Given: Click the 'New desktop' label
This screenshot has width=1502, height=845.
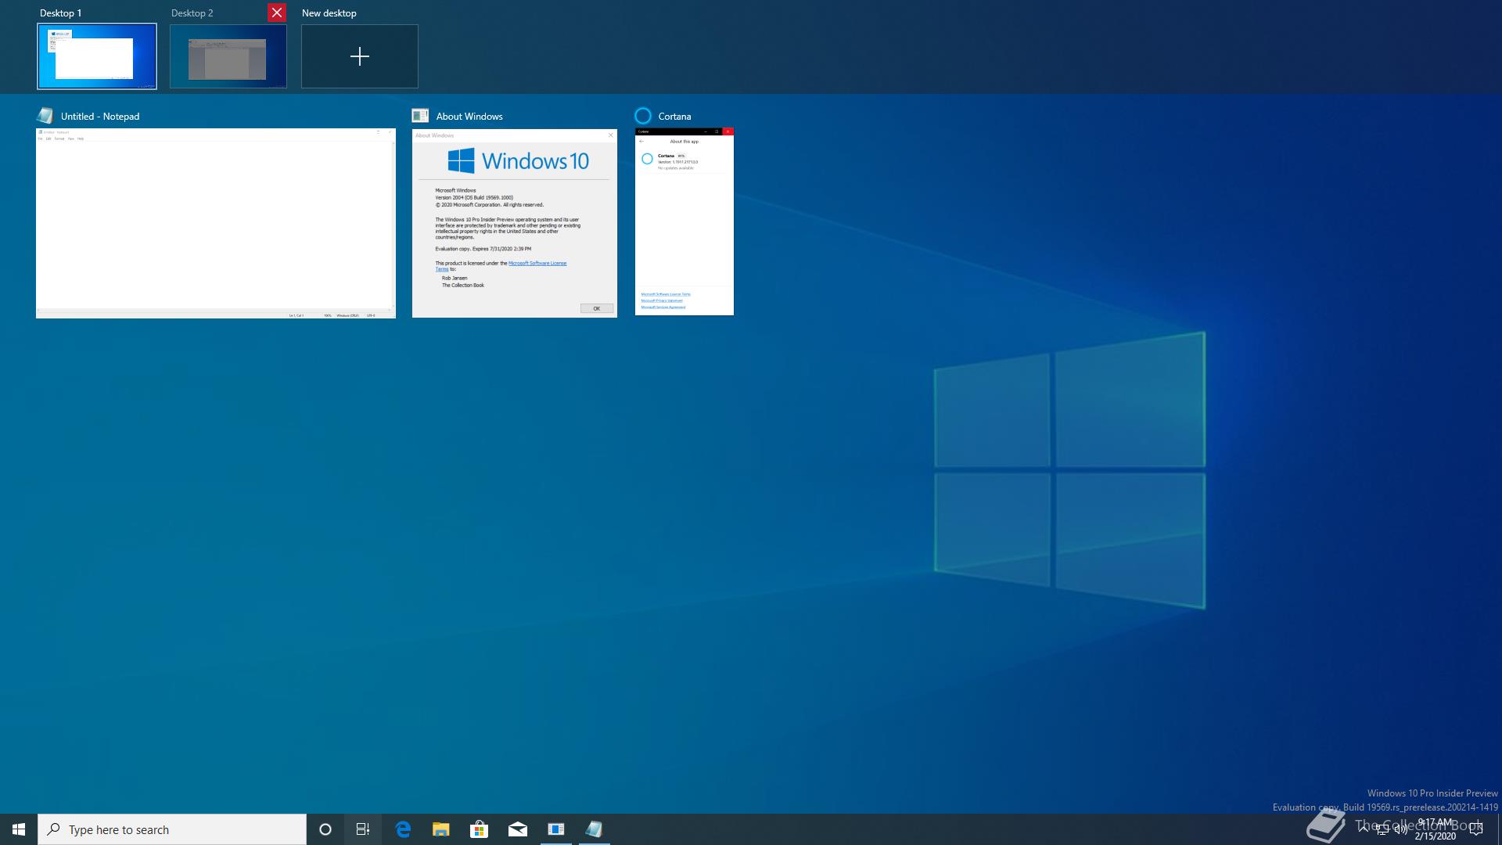Looking at the screenshot, I should coord(329,13).
